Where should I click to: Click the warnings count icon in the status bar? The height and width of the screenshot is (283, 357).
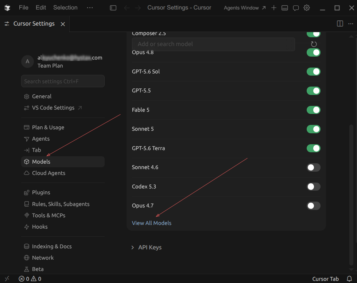[x=36, y=279]
